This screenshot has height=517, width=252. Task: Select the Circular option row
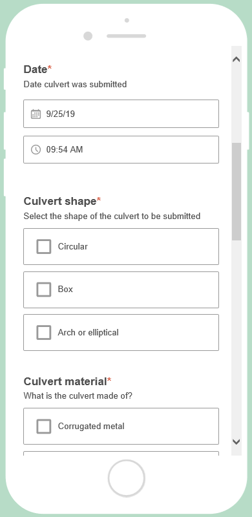coord(121,247)
